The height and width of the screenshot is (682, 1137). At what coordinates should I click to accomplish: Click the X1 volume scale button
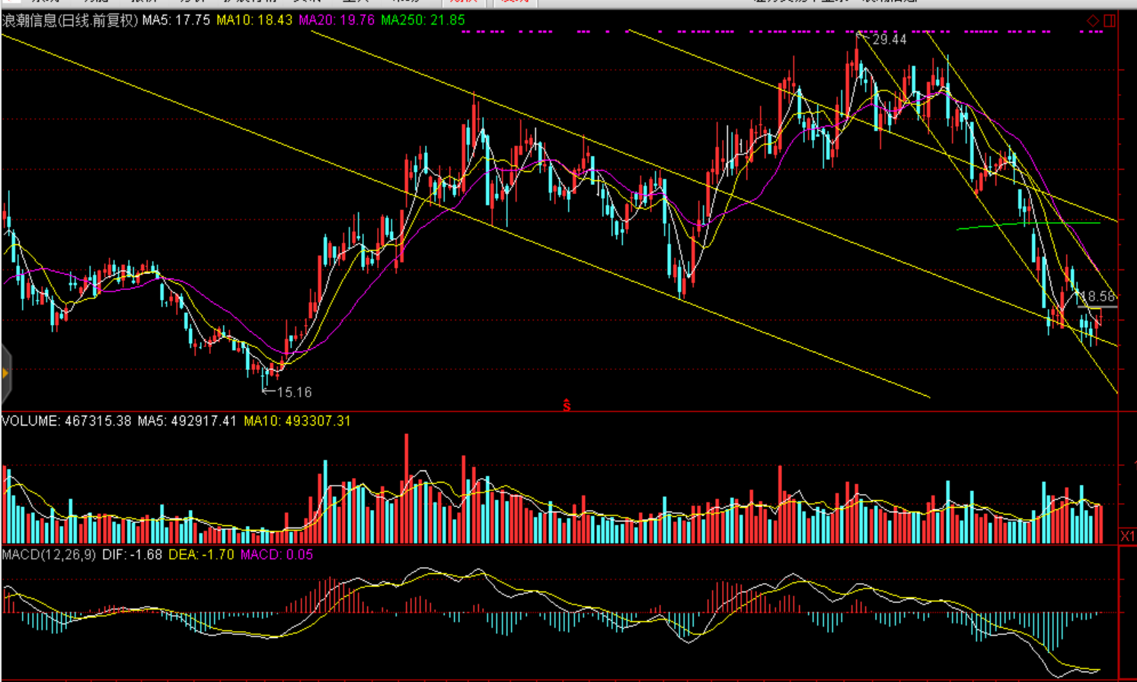click(1128, 537)
